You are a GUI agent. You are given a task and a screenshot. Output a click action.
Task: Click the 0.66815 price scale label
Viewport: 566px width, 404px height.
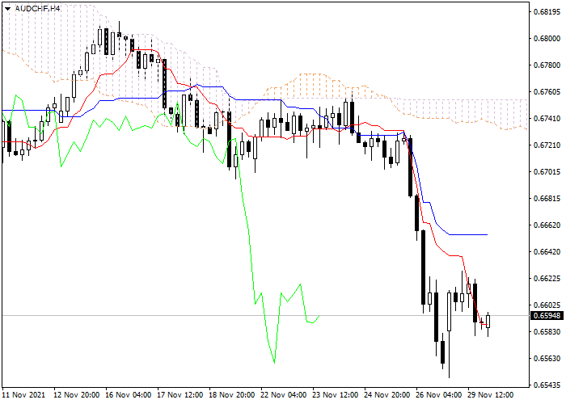(x=547, y=199)
